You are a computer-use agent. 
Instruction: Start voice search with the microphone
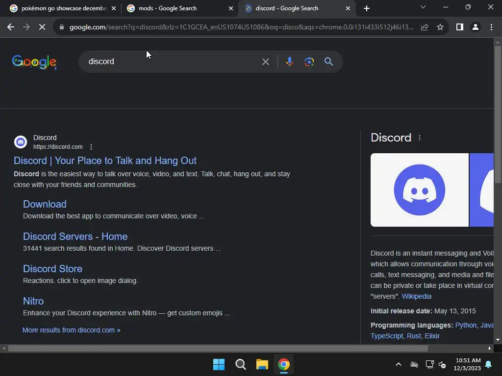click(289, 61)
